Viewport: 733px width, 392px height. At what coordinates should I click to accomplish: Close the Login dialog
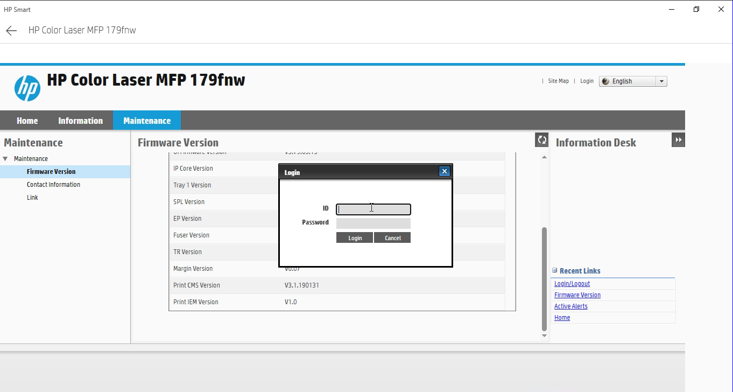pyautogui.click(x=444, y=171)
